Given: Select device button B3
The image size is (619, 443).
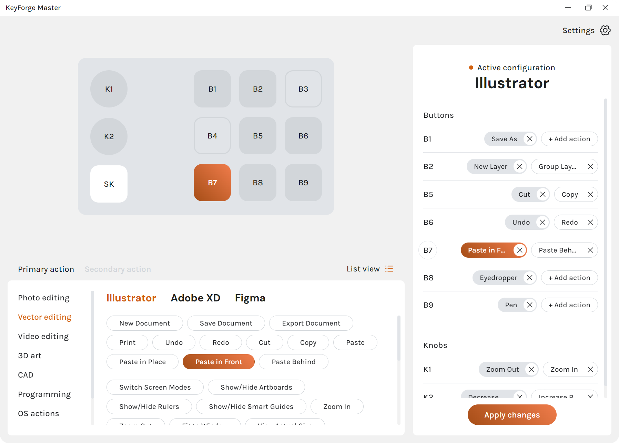Looking at the screenshot, I should 303,89.
